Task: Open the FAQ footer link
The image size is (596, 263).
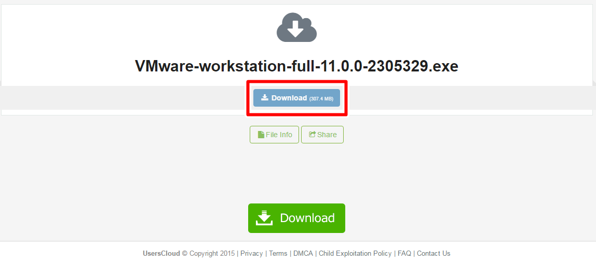Action: 404,254
